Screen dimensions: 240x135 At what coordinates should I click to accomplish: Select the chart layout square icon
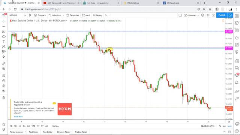click(180, 15)
